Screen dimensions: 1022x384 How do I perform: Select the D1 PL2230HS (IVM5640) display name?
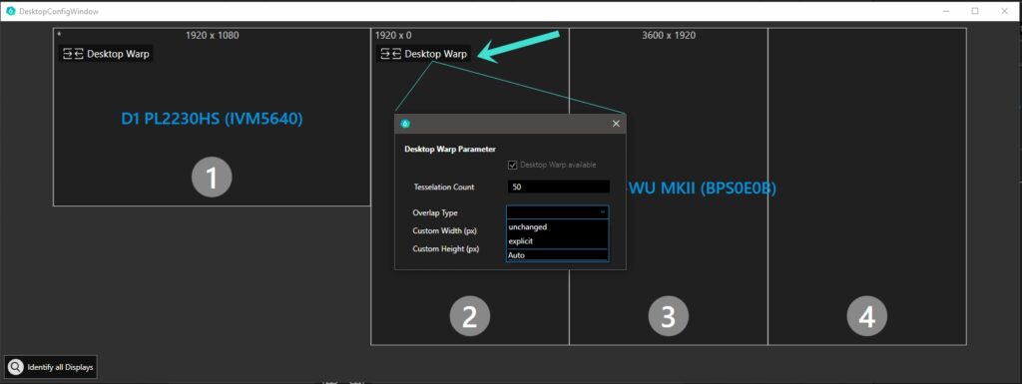click(x=212, y=119)
